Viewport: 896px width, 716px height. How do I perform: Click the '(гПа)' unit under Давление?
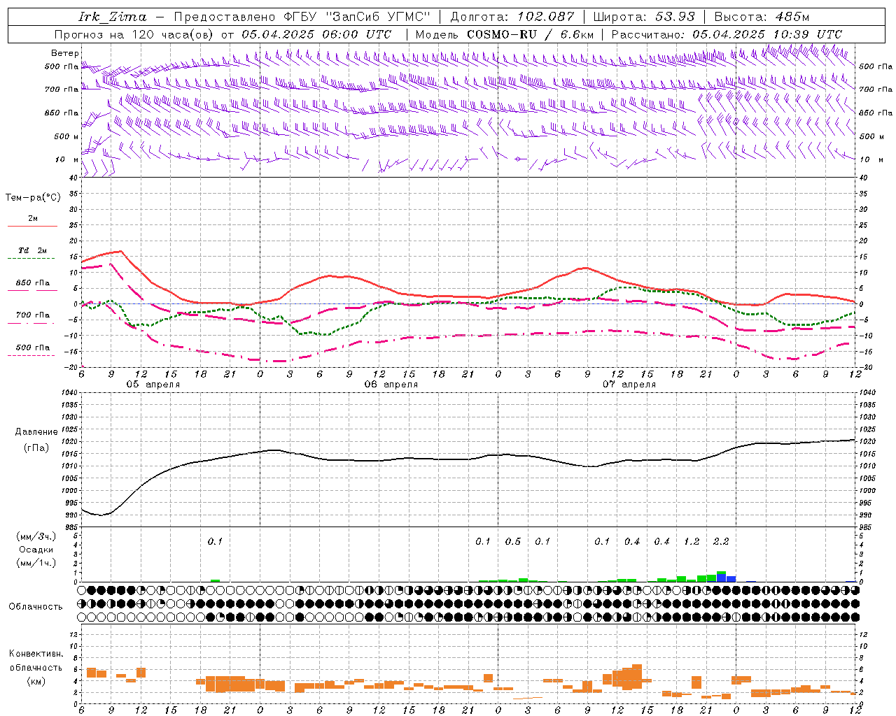[36, 447]
